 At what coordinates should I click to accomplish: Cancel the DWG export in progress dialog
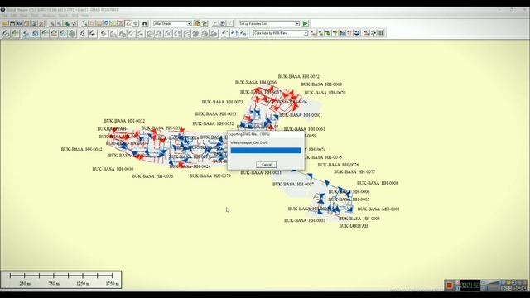coord(267,165)
